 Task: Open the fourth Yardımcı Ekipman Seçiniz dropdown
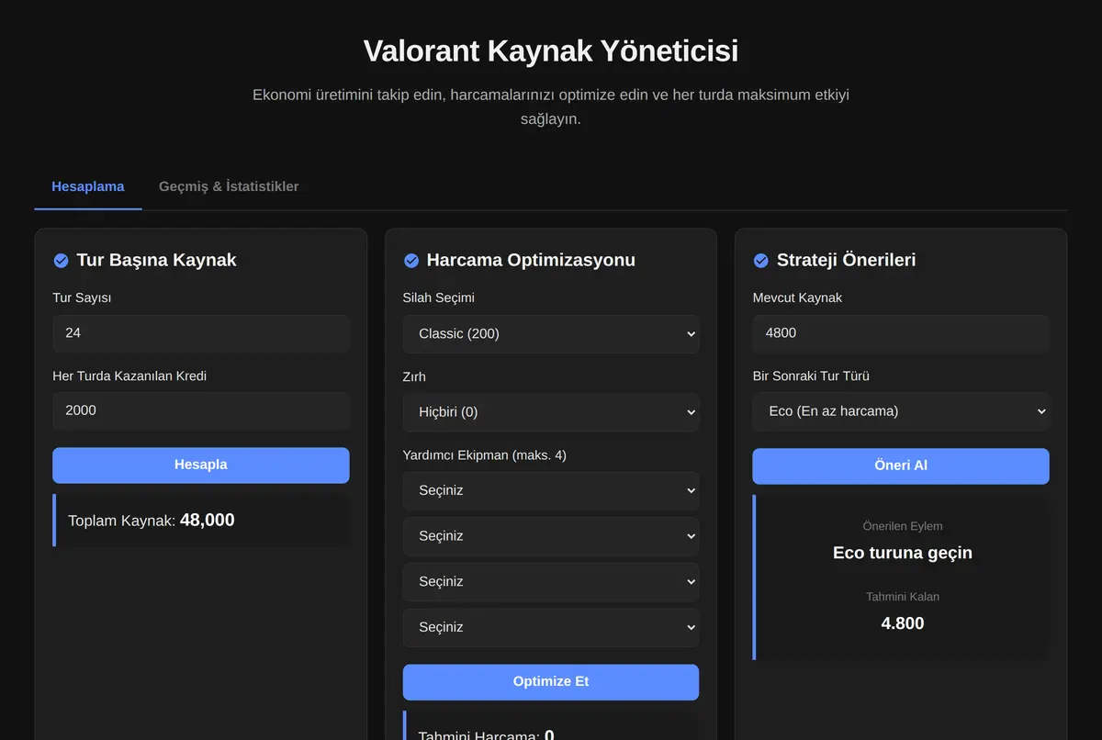tap(551, 627)
